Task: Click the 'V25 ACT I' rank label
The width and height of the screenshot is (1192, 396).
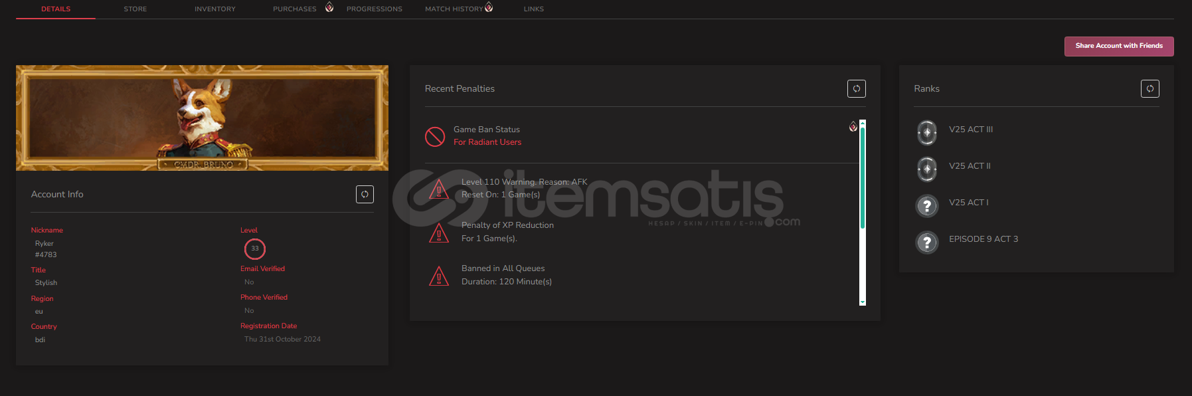Action: pyautogui.click(x=969, y=203)
